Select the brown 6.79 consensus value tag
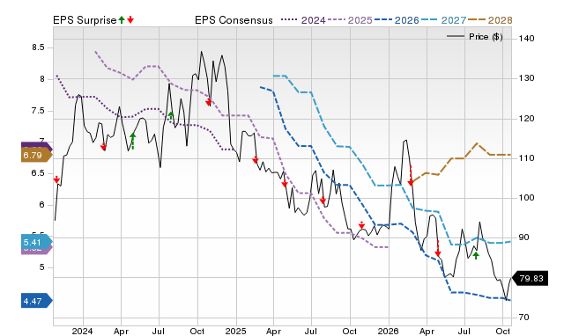The width and height of the screenshot is (564, 336). pos(36,156)
